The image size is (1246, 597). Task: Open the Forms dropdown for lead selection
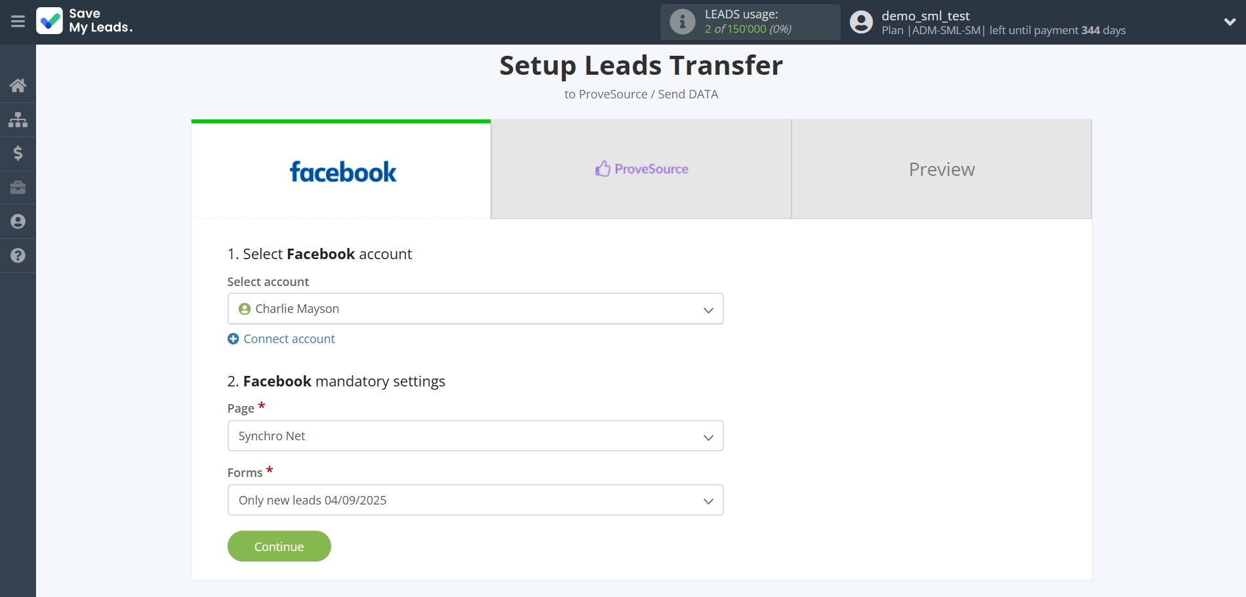point(475,500)
